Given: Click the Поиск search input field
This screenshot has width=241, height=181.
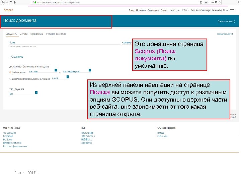Looking at the screenshot, I should [65, 43].
